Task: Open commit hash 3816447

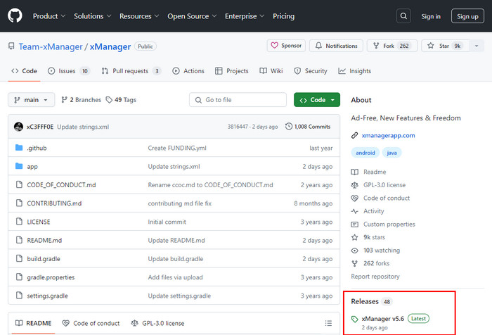Action: point(238,127)
